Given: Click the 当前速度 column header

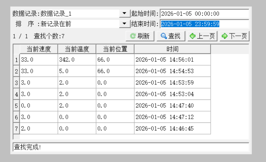Looking at the screenshot, I should [x=39, y=49].
